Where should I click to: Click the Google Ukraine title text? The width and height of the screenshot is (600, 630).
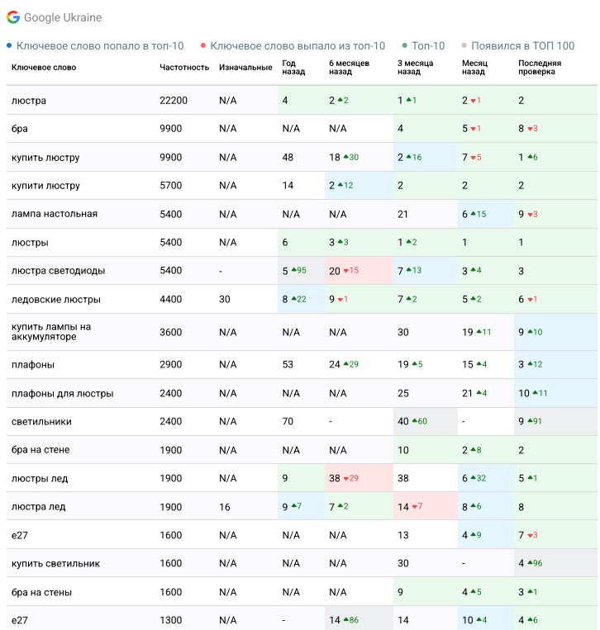click(x=63, y=17)
